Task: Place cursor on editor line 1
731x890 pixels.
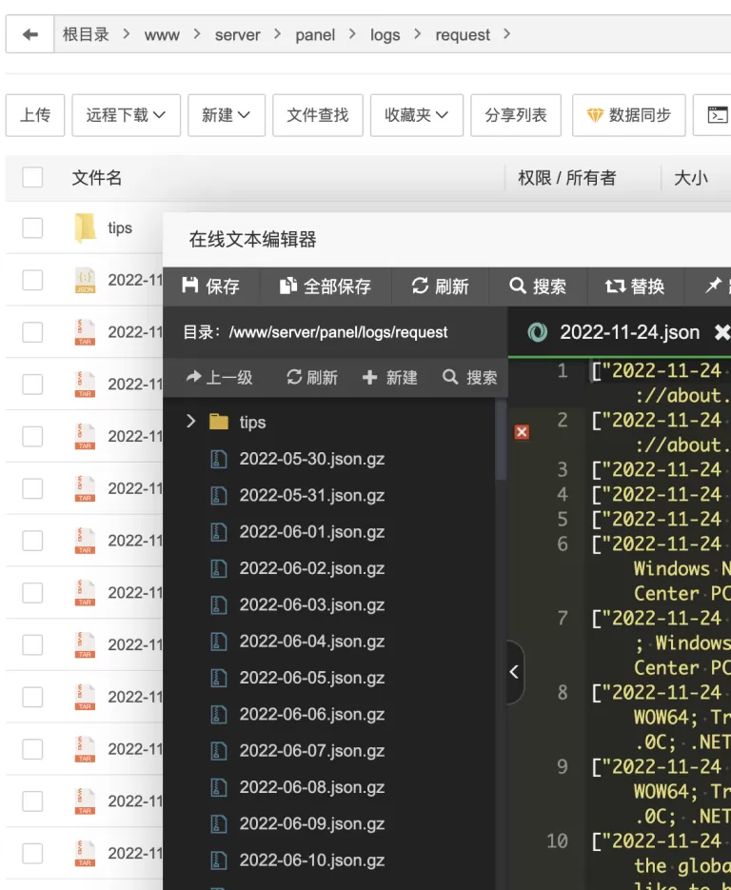Action: tap(661, 370)
